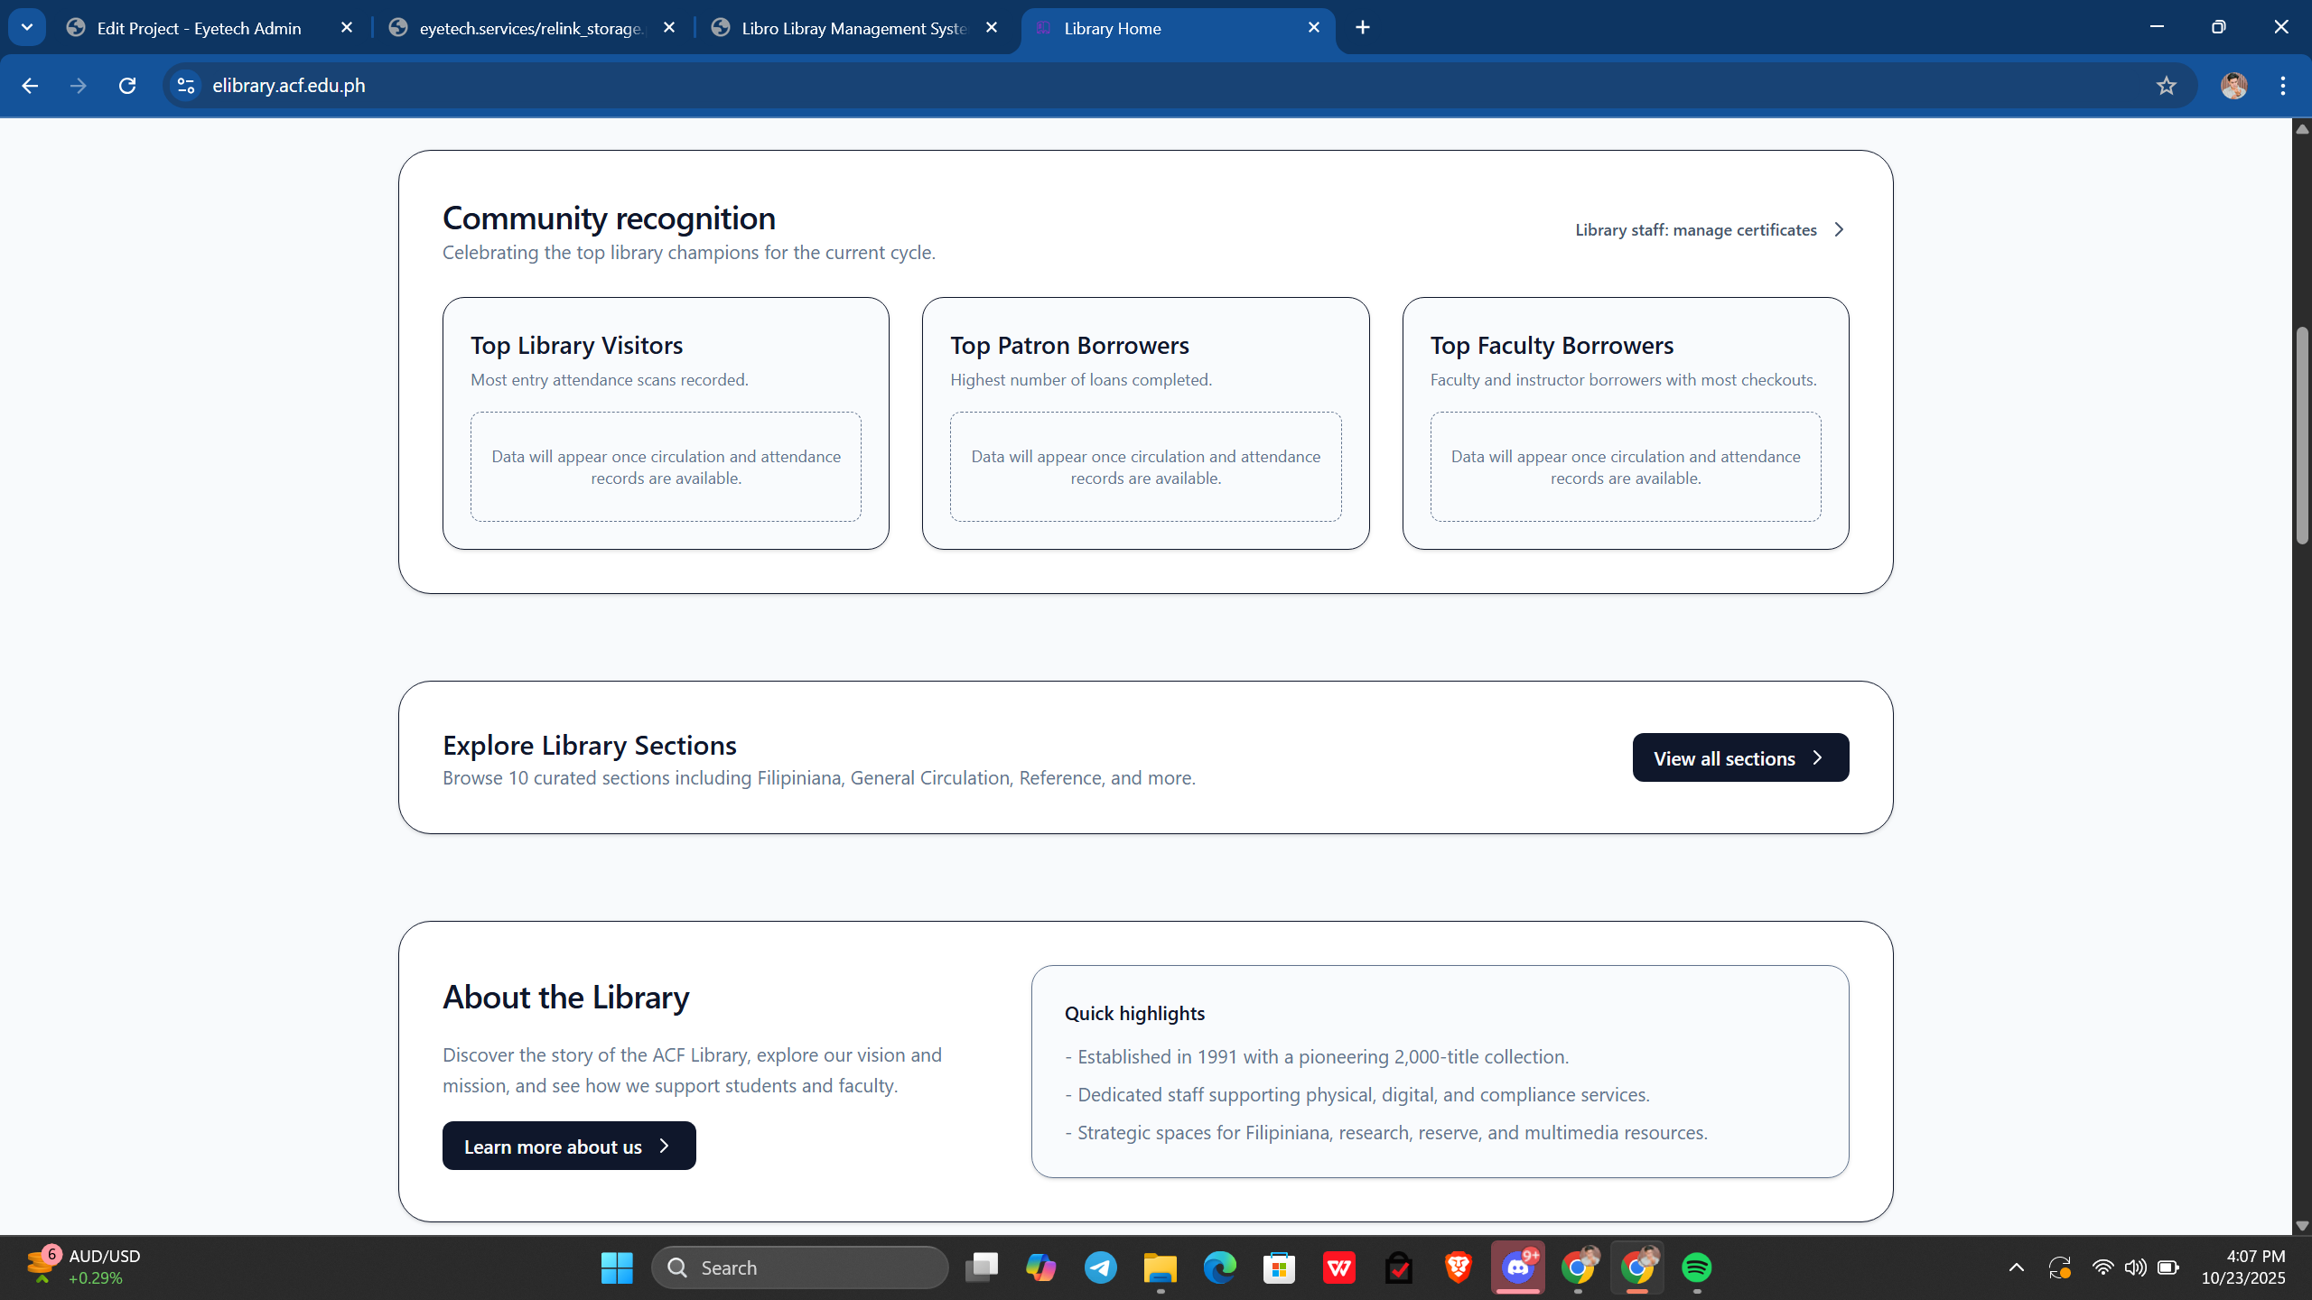Open the Telegram app from the taskbar
2312x1300 pixels.
click(1100, 1267)
